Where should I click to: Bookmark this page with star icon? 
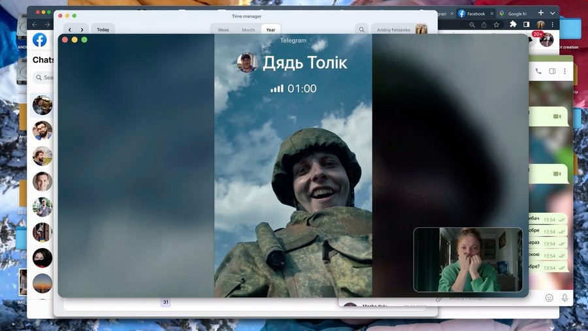tap(497, 25)
